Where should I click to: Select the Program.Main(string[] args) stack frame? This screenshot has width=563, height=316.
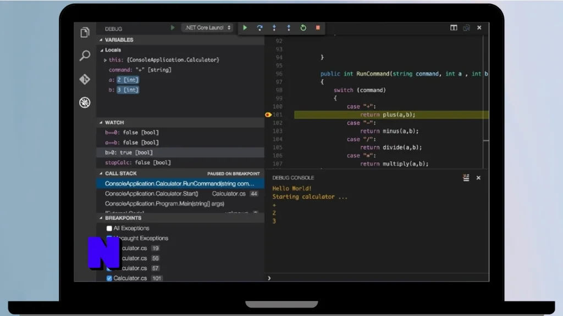tap(180, 204)
